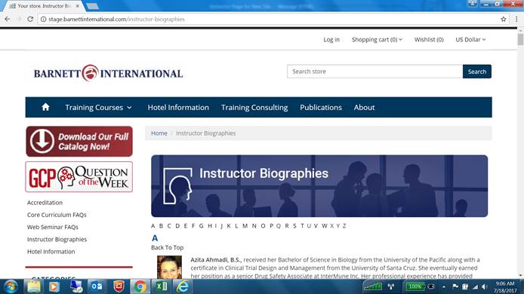Open Excel from taskbar

pos(162,286)
